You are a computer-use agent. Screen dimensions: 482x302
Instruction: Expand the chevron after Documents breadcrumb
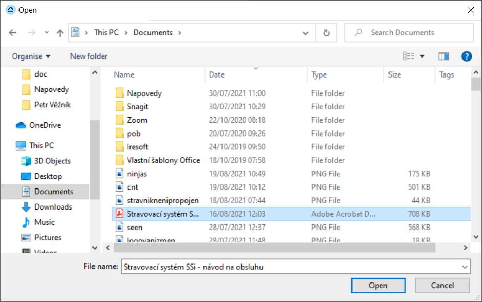pyautogui.click(x=180, y=33)
